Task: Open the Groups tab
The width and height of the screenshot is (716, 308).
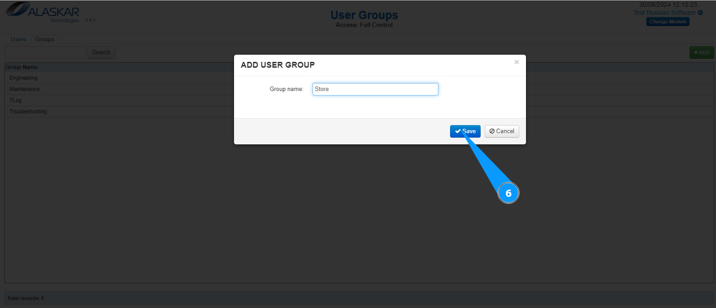Action: (x=44, y=39)
